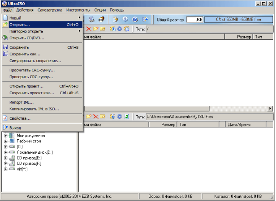Expand virt(Y:) drive node
Viewport: 276px width, 201px height.
pos(6,169)
